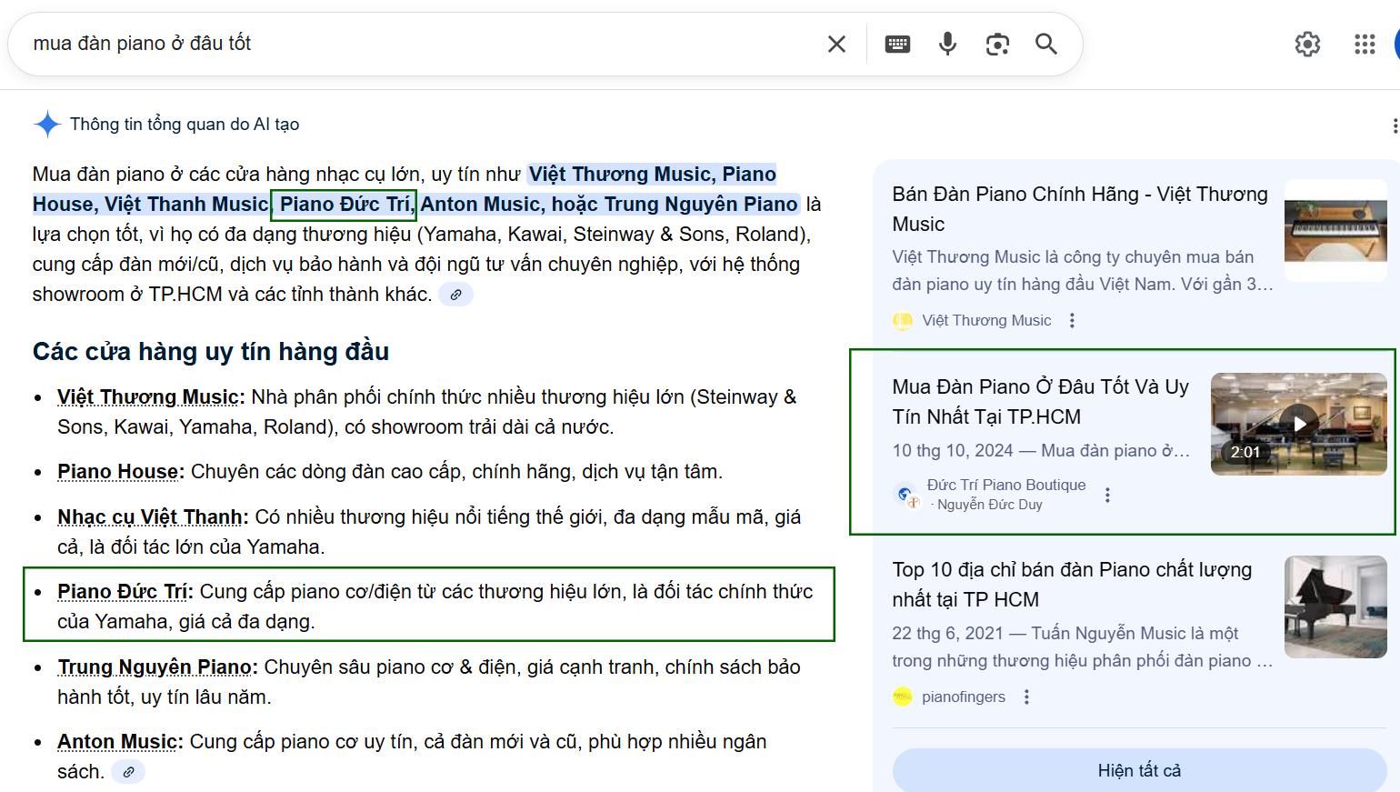Click the Hiện tất cả button
The width and height of the screenshot is (1400, 792).
1139,770
